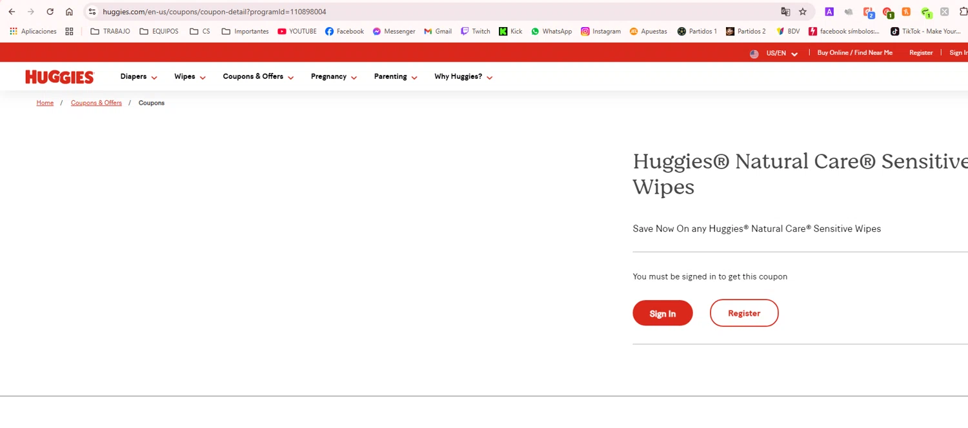Reload the current page
This screenshot has width=968, height=428.
[50, 12]
